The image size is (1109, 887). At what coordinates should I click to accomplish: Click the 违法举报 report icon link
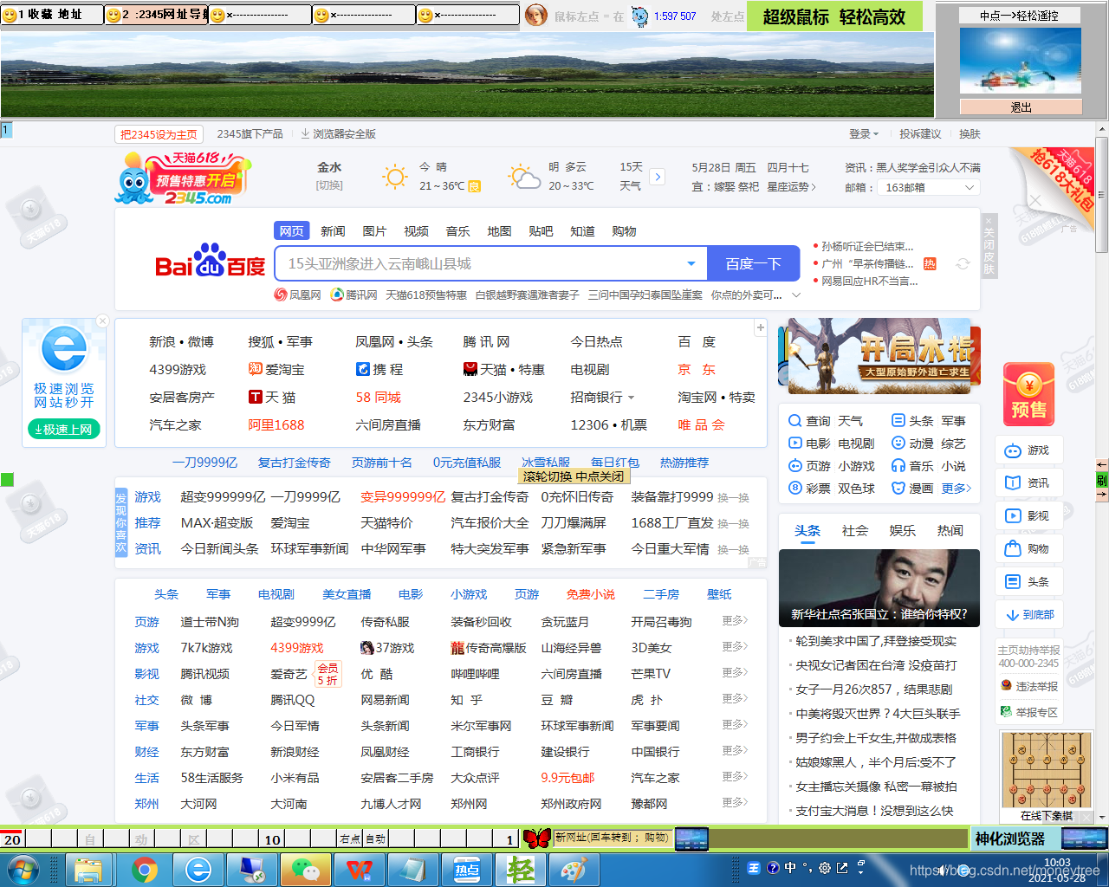1028,686
